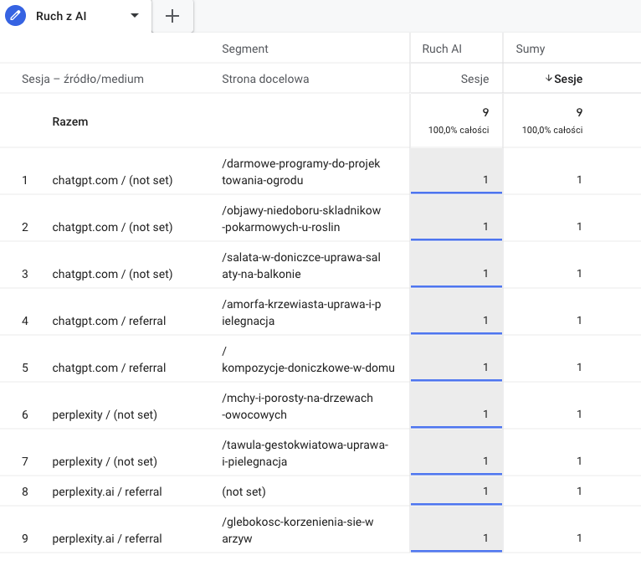Click row 1 chatgpt.com / (not set)
The width and height of the screenshot is (641, 566).
click(x=112, y=180)
